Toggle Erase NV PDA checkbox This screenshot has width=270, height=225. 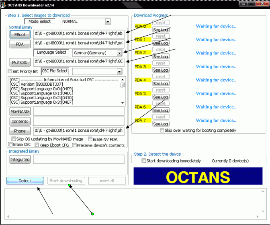pos(90,139)
